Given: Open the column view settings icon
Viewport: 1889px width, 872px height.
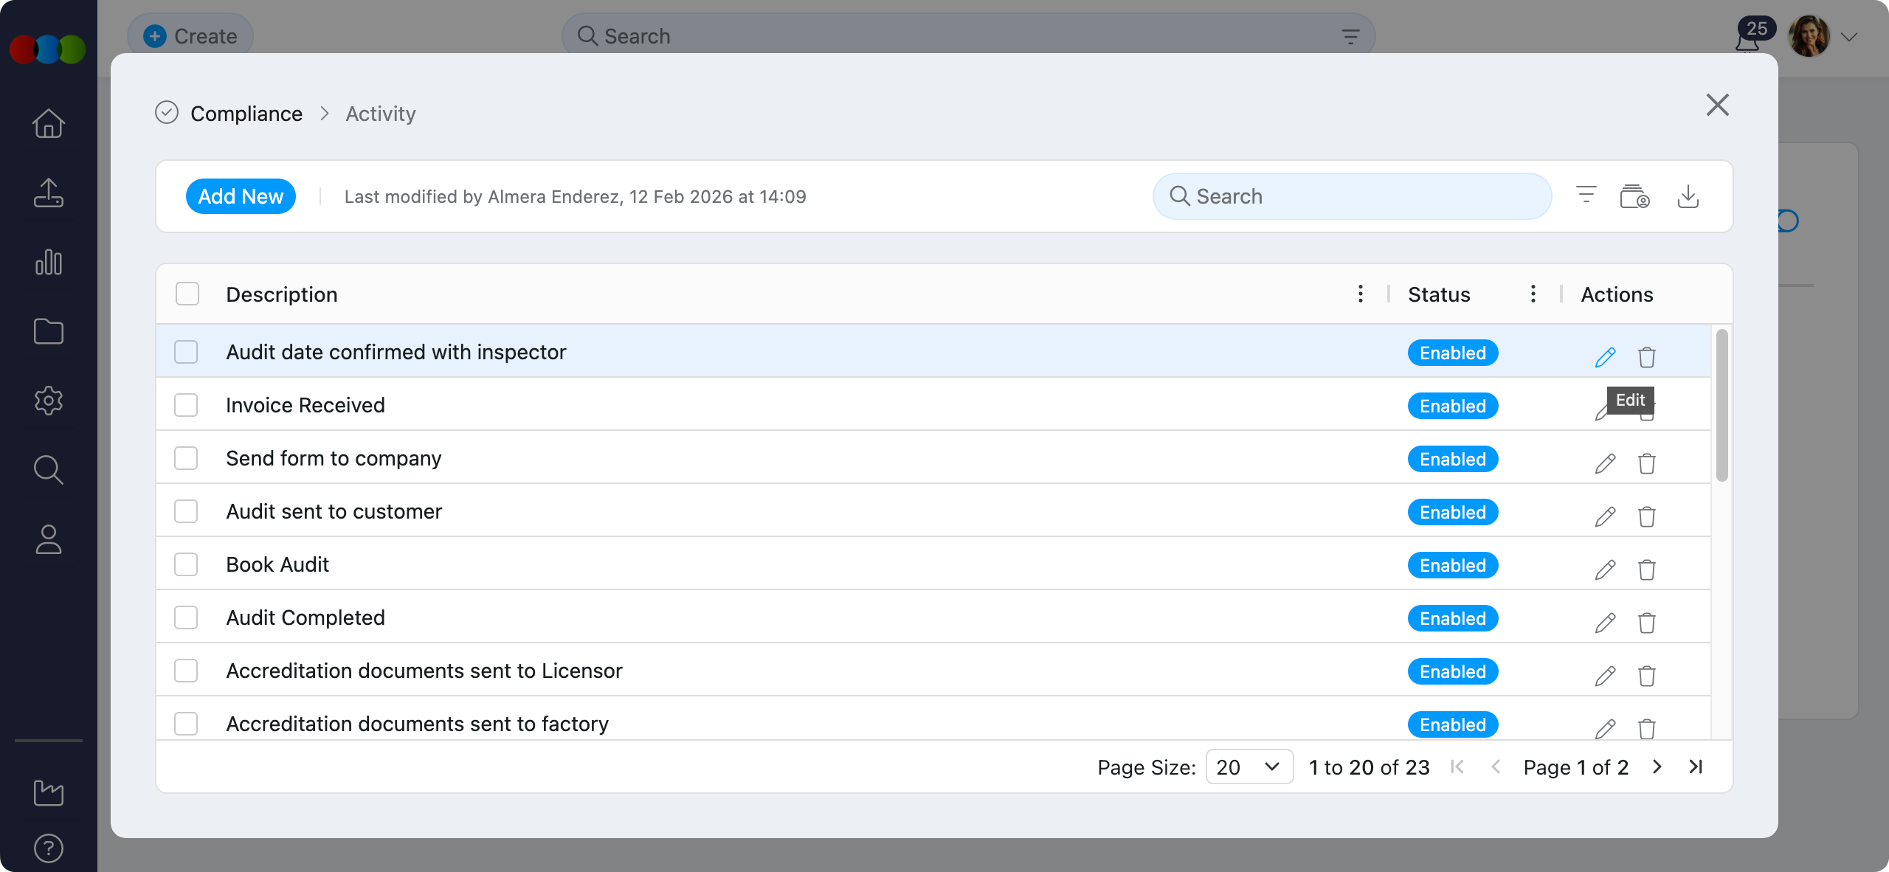Looking at the screenshot, I should click(x=1634, y=197).
